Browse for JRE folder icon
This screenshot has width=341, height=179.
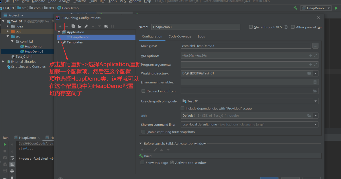[x=309, y=116]
